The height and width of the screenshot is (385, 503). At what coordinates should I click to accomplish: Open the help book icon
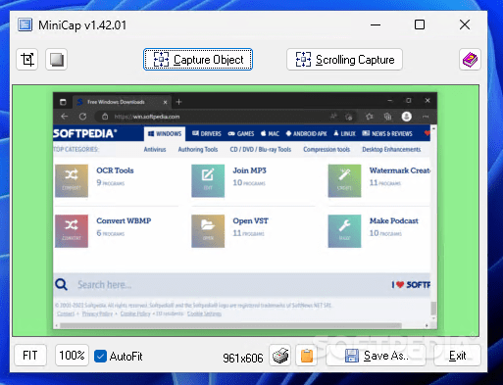click(x=470, y=60)
